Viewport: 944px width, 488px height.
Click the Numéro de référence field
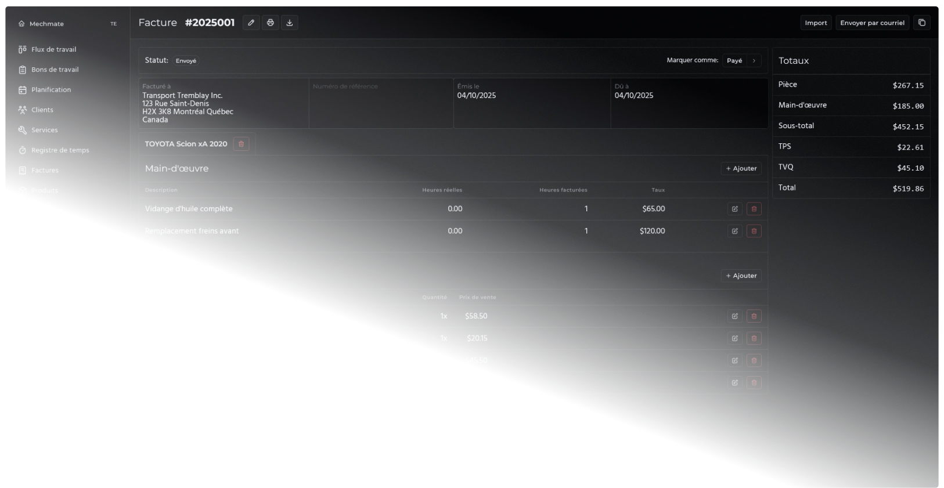click(381, 103)
